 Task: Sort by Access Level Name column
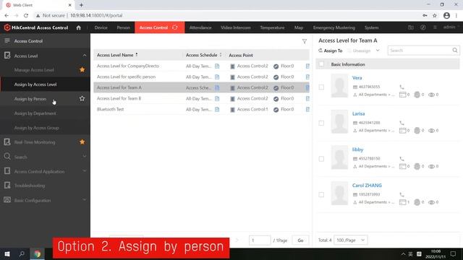click(x=137, y=55)
